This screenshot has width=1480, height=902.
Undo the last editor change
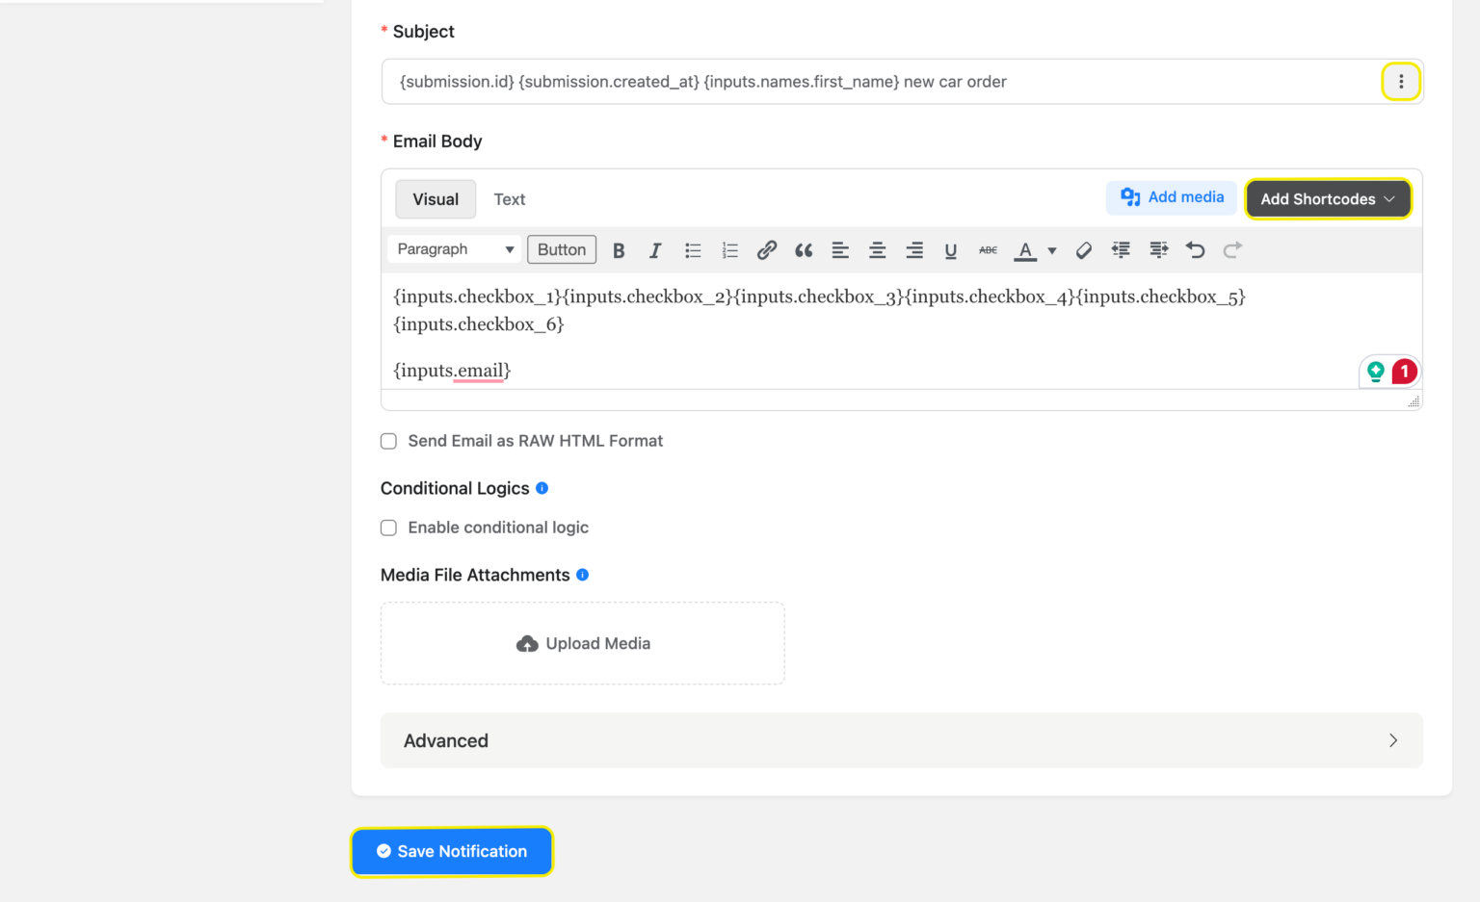[x=1195, y=249]
